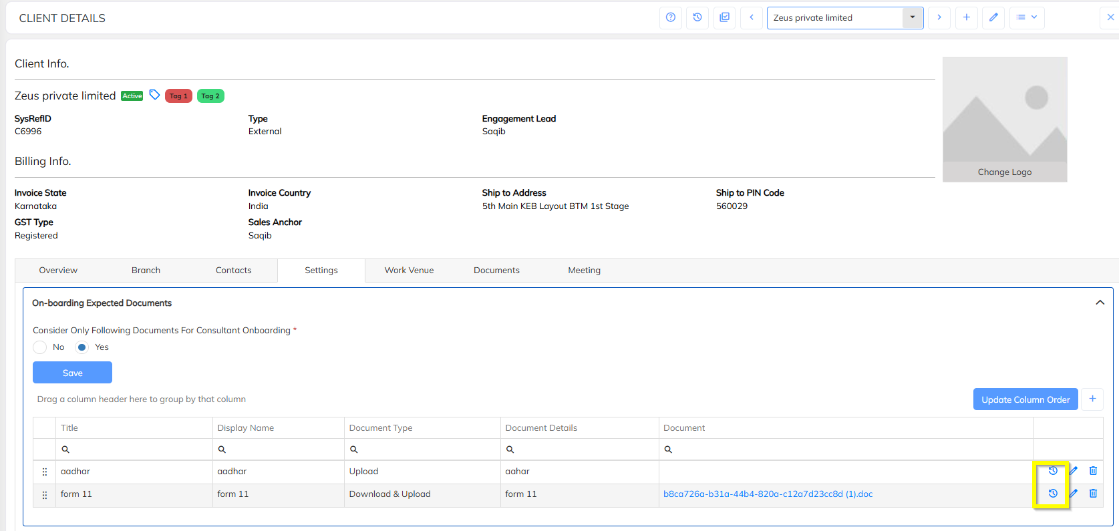Screen dimensions: 1119x531
Task: Open the form 11 .doc file link
Action: click(768, 494)
